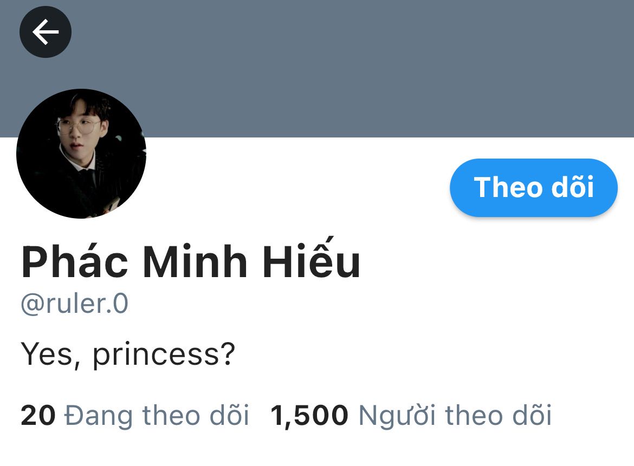Click the Đang theo dõi label
The image size is (634, 466).
click(157, 415)
